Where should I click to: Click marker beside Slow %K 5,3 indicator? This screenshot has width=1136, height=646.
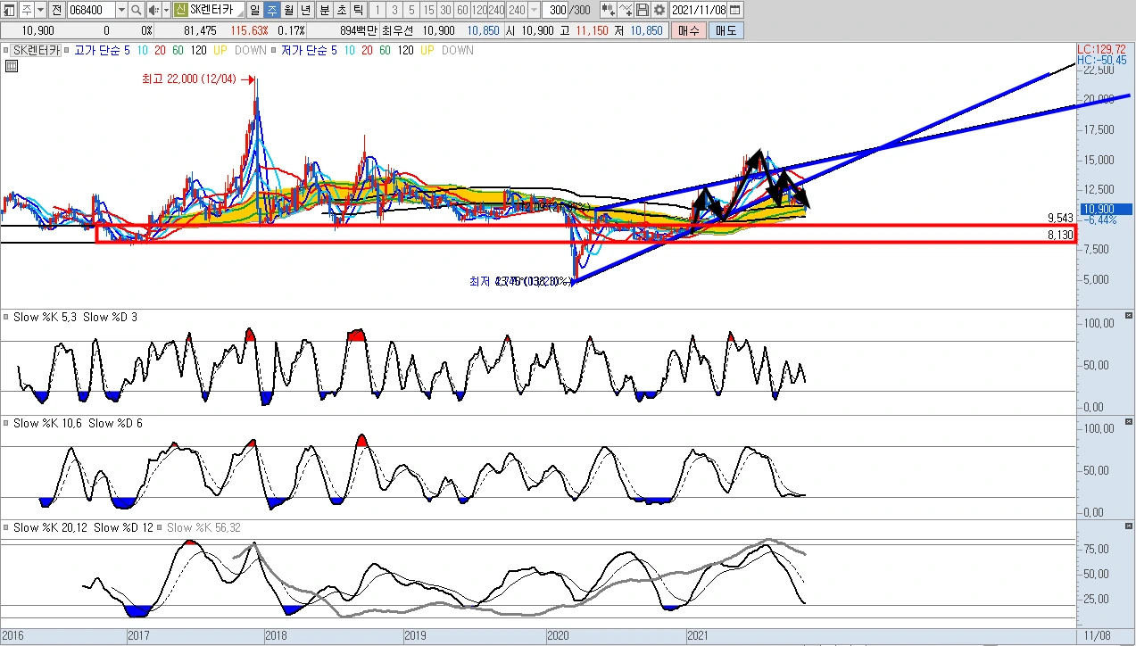(6, 317)
